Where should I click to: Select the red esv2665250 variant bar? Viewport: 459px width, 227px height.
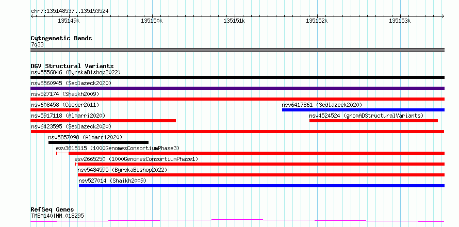[260, 164]
